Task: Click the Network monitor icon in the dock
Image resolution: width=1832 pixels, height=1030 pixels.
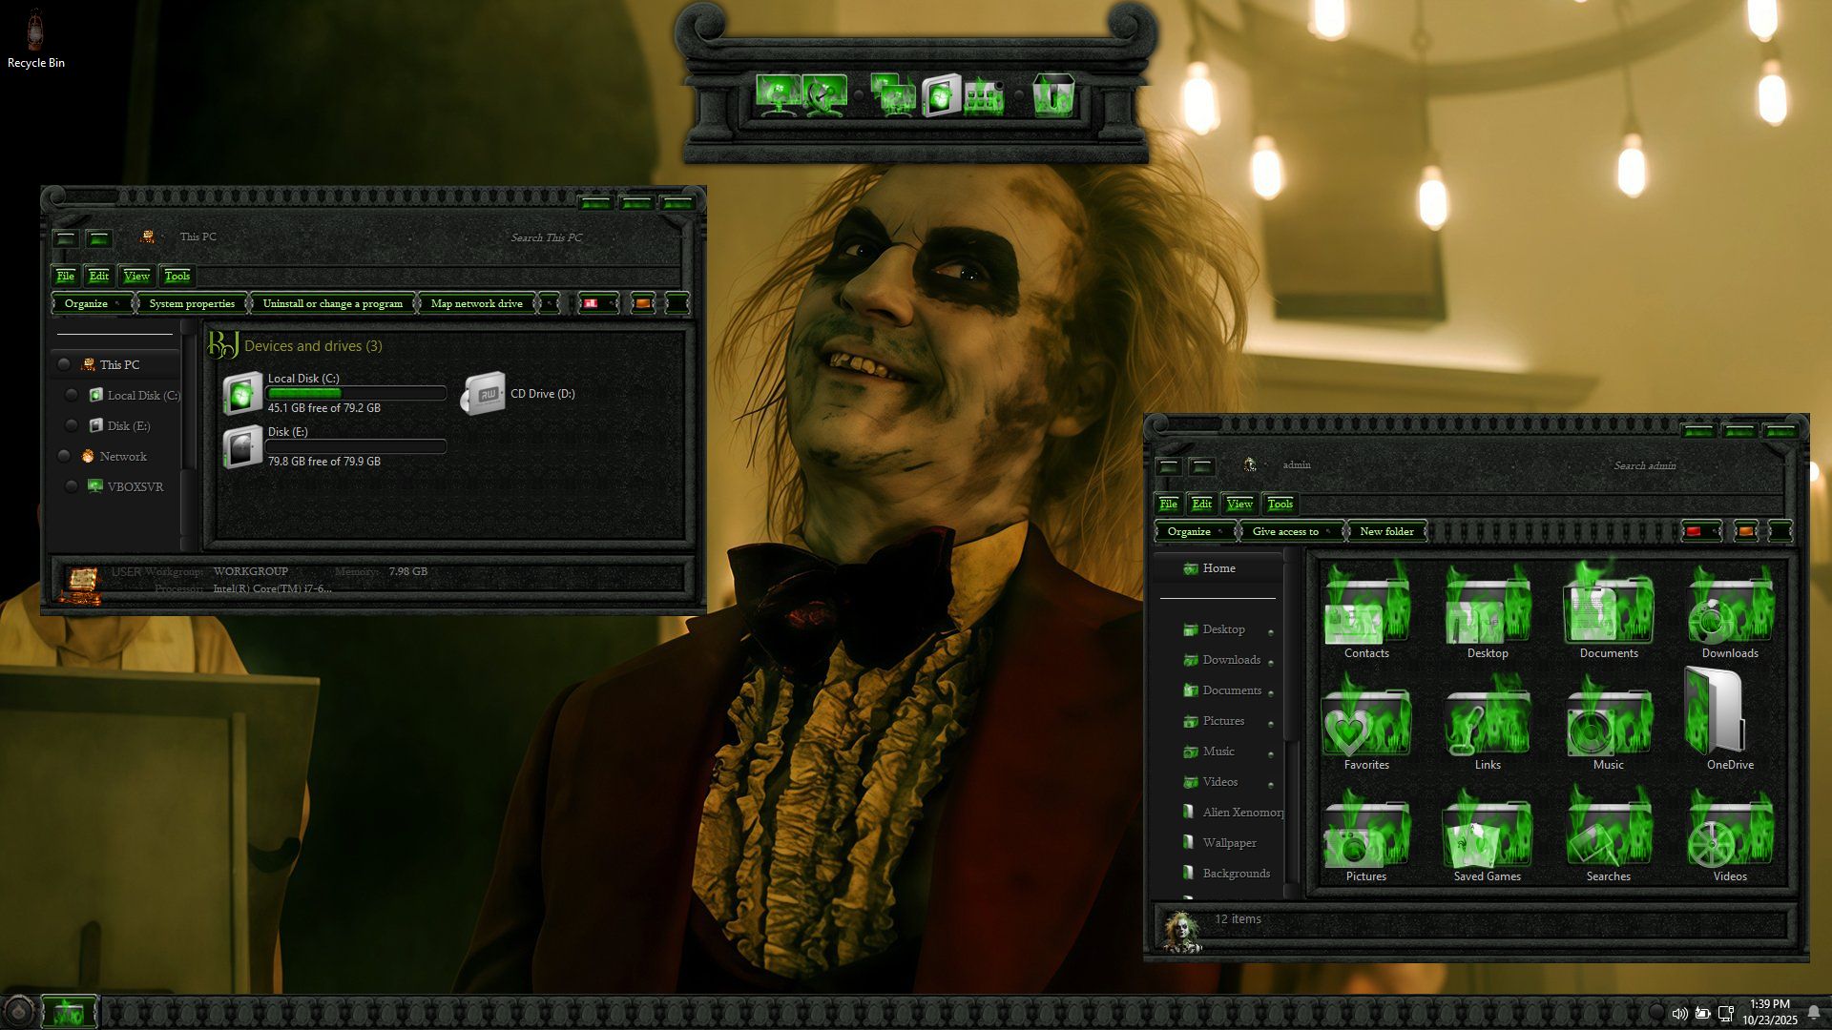Action: click(x=824, y=95)
